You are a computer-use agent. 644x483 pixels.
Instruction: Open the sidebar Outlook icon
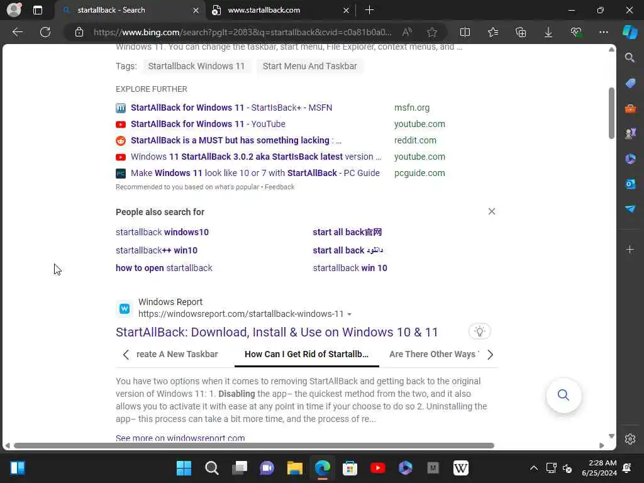[x=630, y=184]
